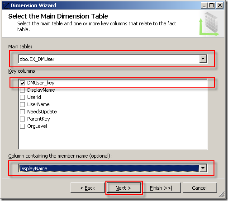
Task: Click the Dimension Wizard title bar icon
Action: 6,5
